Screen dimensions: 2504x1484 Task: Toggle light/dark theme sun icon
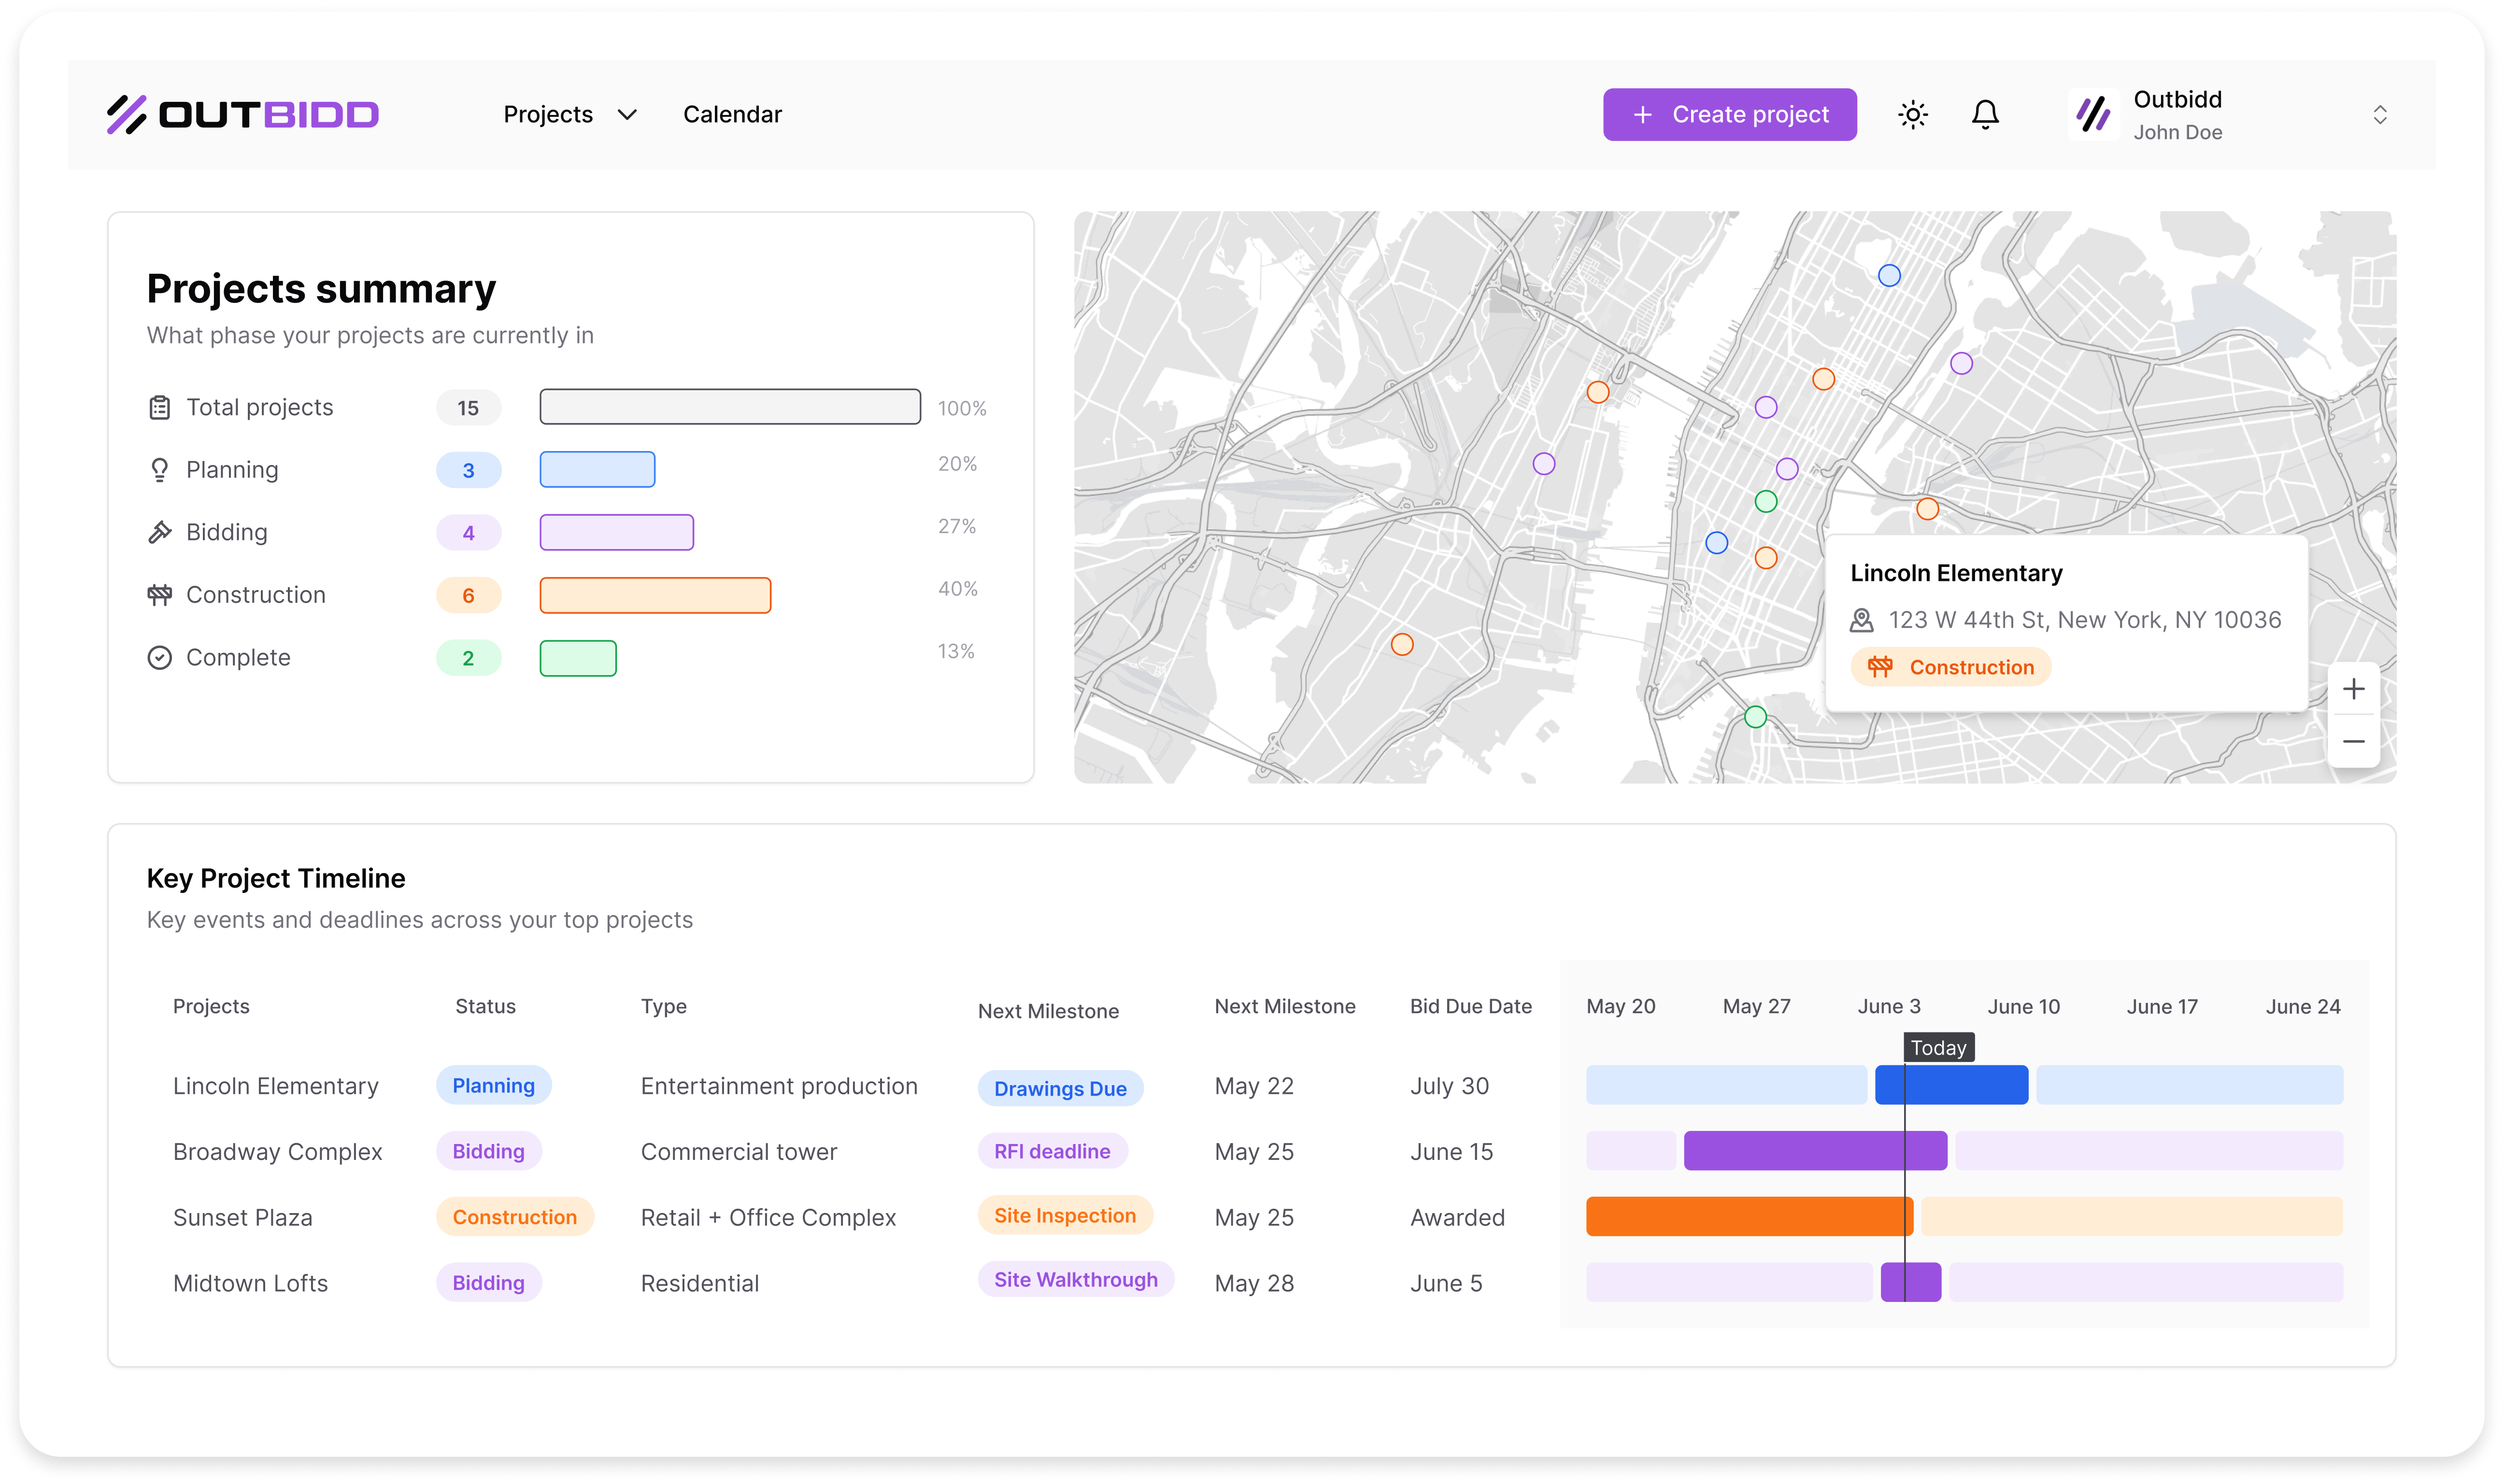point(1912,114)
